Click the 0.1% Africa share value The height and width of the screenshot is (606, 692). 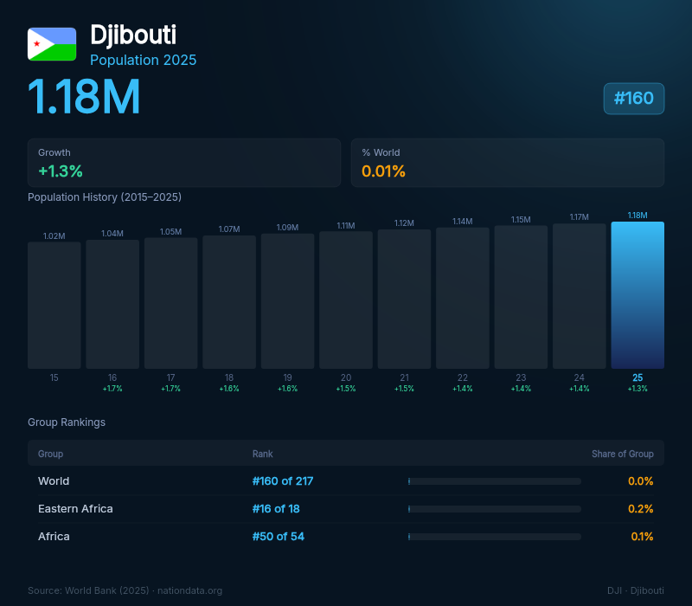tap(642, 537)
